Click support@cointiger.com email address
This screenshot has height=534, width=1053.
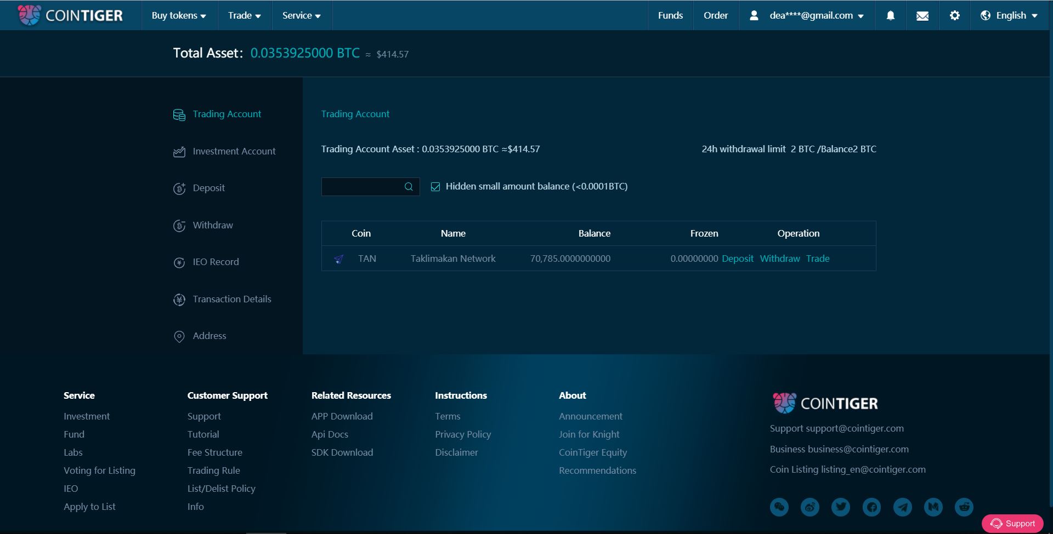click(856, 428)
